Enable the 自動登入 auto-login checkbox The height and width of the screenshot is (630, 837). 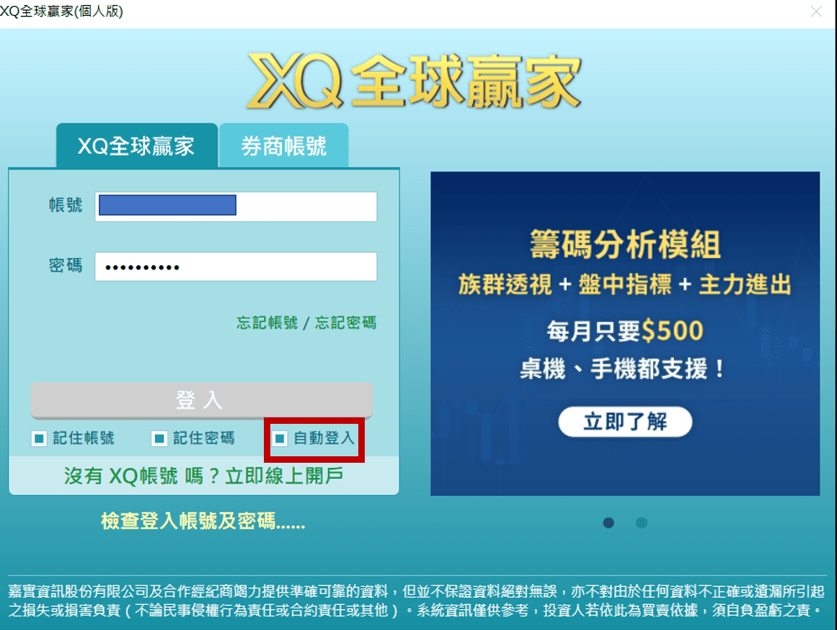pyautogui.click(x=280, y=438)
